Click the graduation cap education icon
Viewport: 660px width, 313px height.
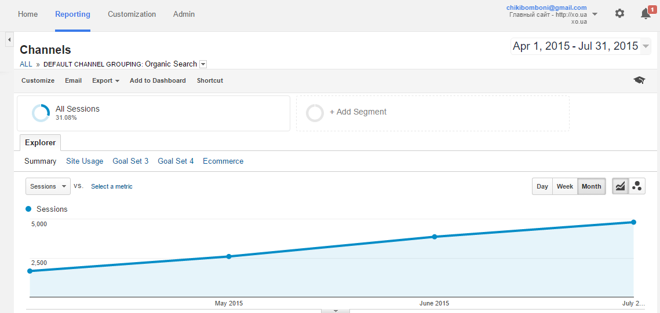coord(639,80)
